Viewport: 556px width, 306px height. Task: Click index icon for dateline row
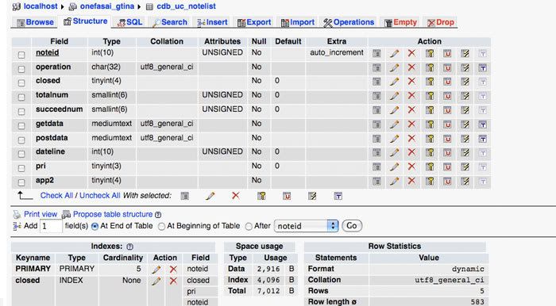[465, 153]
